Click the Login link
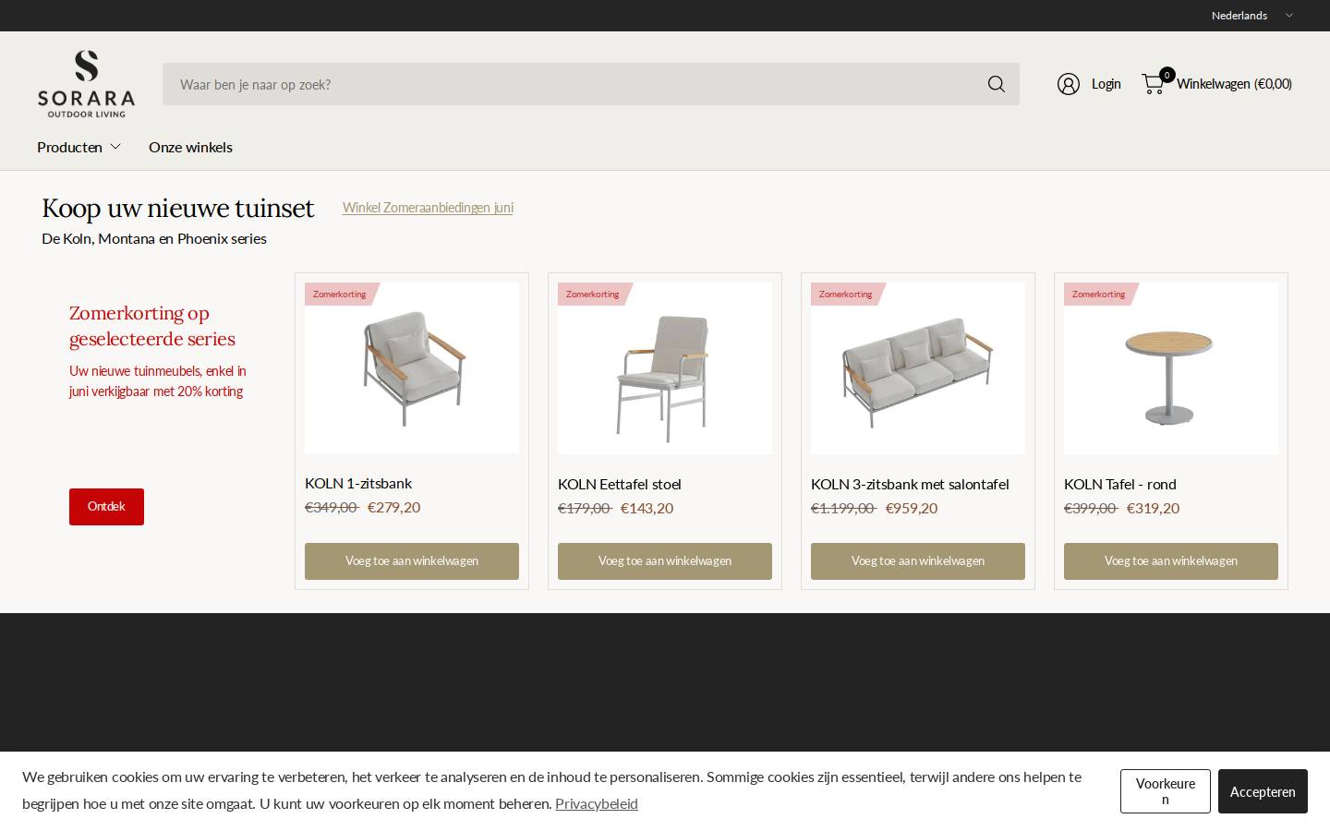1330x831 pixels. [x=1106, y=84]
